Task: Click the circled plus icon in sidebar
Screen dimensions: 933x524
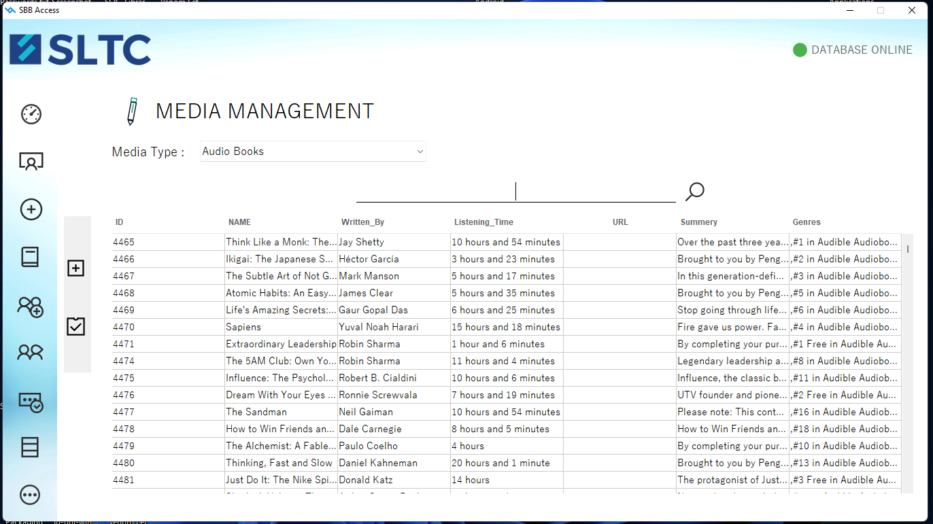Action: pyautogui.click(x=31, y=209)
